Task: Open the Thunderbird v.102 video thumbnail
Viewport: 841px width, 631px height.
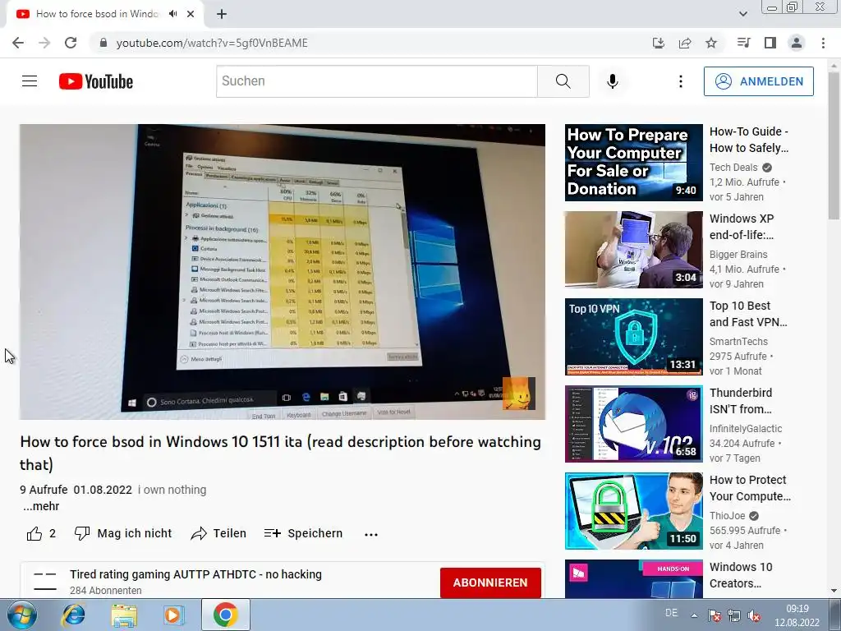Action: click(633, 424)
